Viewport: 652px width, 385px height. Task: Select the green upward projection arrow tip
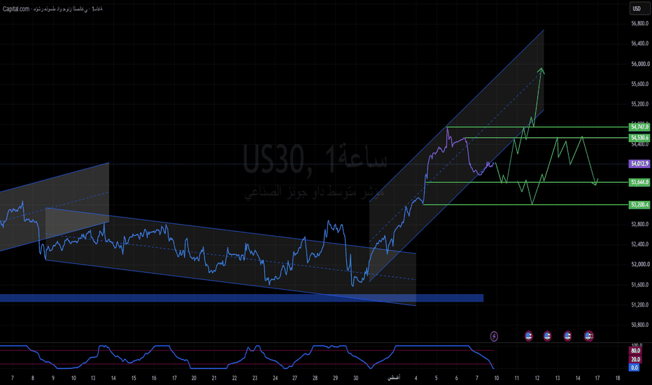pyautogui.click(x=541, y=70)
